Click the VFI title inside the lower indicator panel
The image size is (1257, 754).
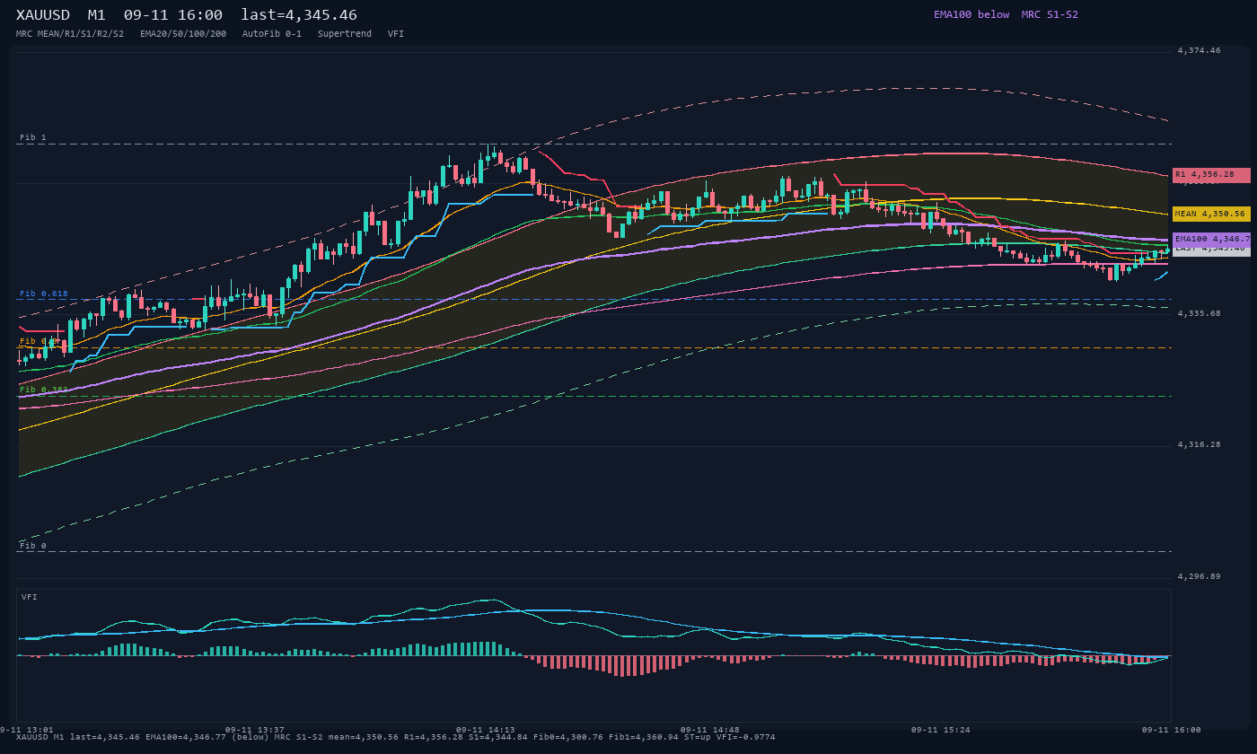(30, 597)
